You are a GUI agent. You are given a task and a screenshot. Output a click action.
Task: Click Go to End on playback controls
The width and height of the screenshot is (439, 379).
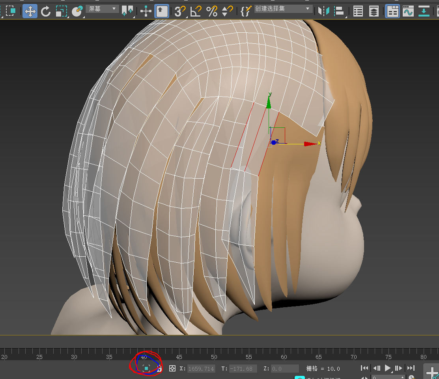[x=411, y=368]
